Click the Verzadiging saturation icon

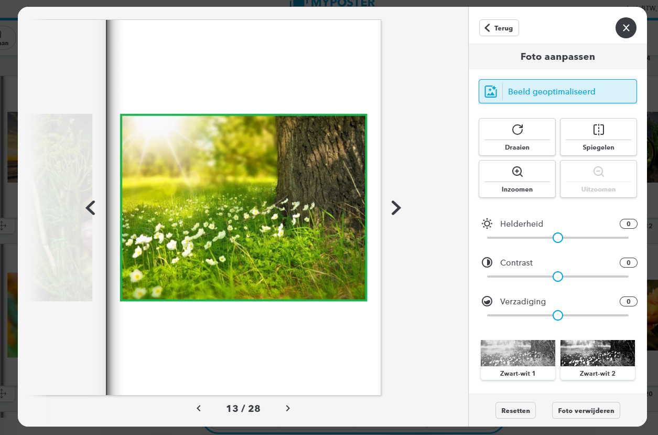pos(487,302)
